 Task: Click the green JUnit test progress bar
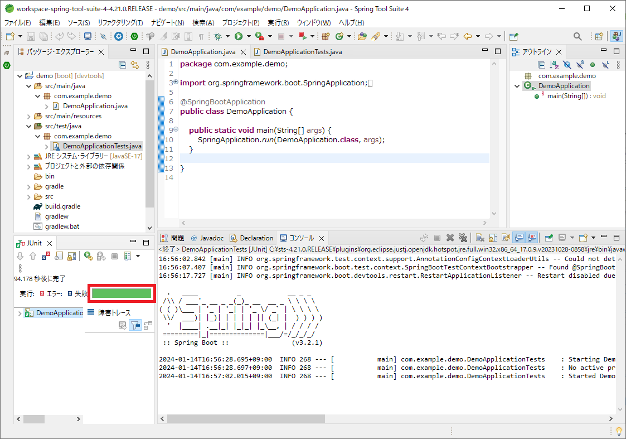pyautogui.click(x=120, y=292)
